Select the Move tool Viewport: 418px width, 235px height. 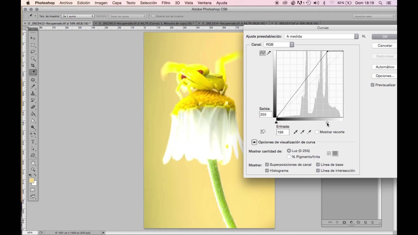[33, 38]
